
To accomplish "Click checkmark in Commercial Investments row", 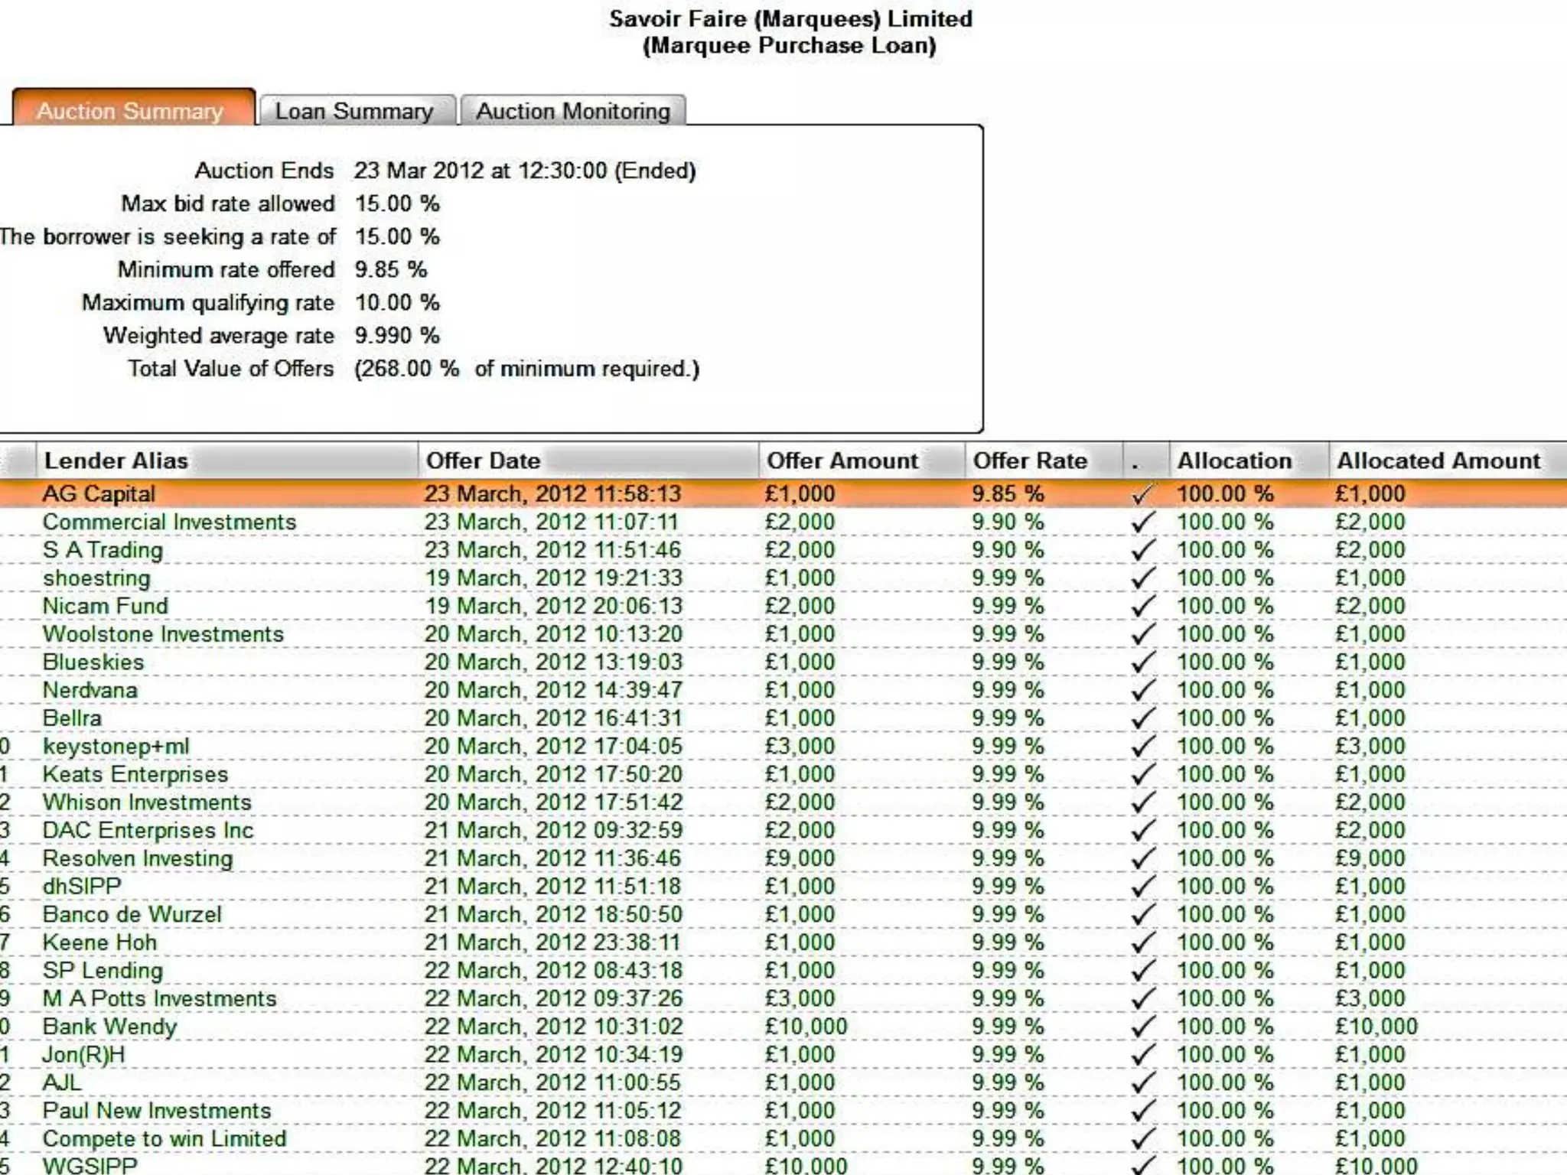I will click(x=1143, y=522).
